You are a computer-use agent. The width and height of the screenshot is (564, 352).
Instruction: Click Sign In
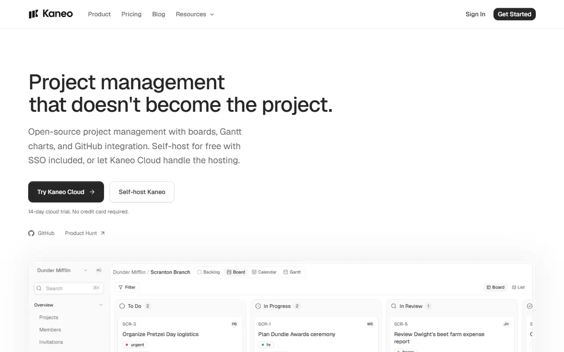pos(475,14)
